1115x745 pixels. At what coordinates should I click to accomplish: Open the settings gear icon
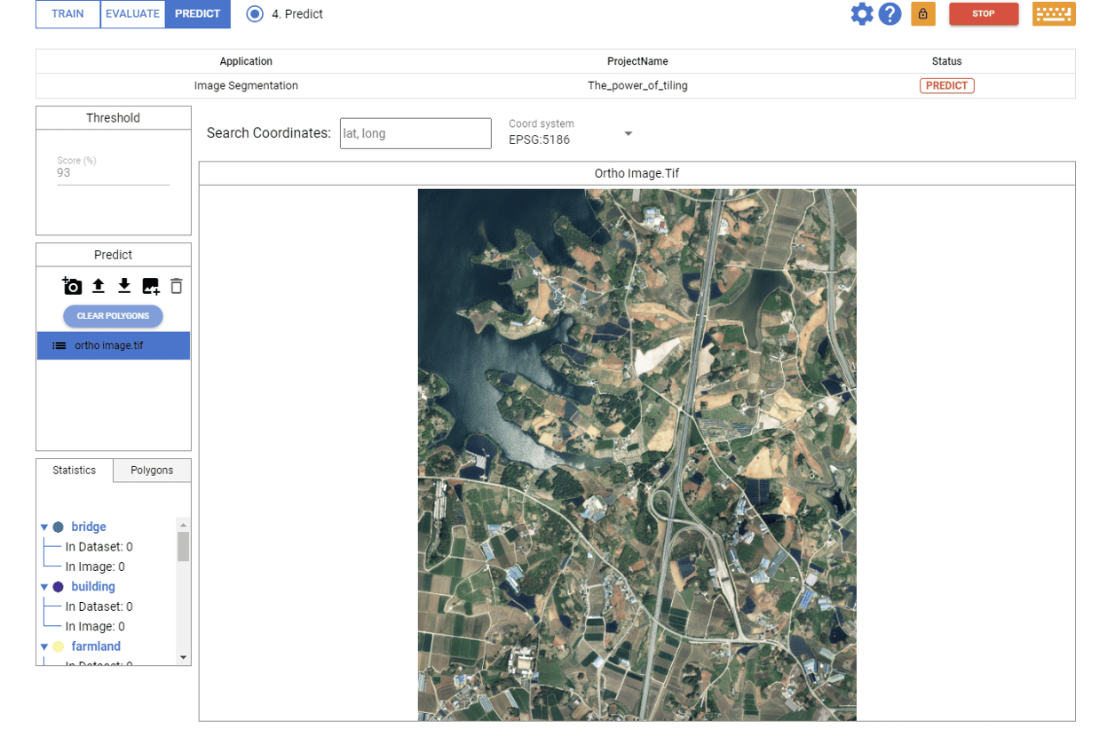point(862,14)
